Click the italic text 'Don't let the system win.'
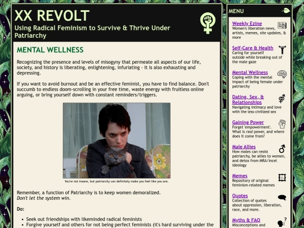Viewport: 304px width, 228px height. pyautogui.click(x=43, y=198)
